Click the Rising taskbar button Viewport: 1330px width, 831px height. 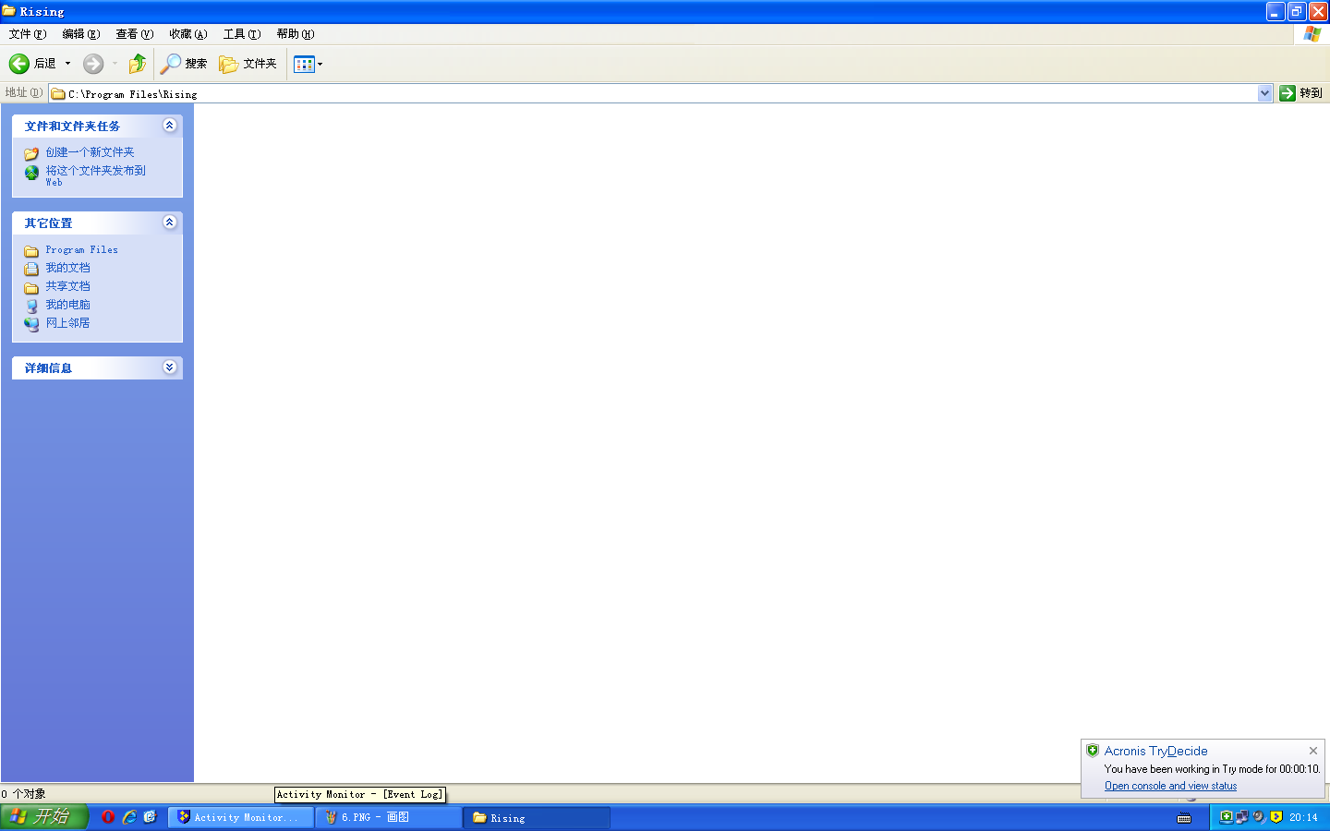[x=538, y=817]
